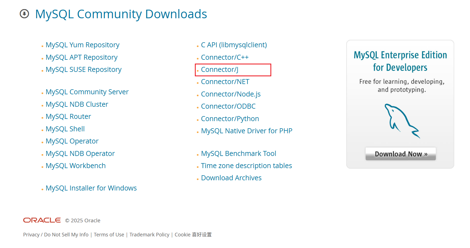Open MySQL NDB Cluster link
This screenshot has height=248, width=470.
77,104
